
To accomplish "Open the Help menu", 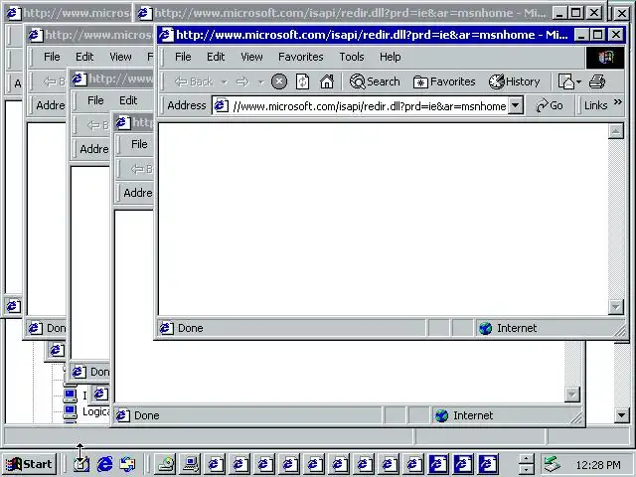I will 390,57.
